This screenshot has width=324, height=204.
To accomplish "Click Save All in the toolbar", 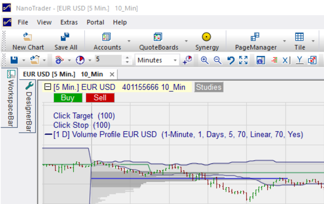I will tap(66, 41).
